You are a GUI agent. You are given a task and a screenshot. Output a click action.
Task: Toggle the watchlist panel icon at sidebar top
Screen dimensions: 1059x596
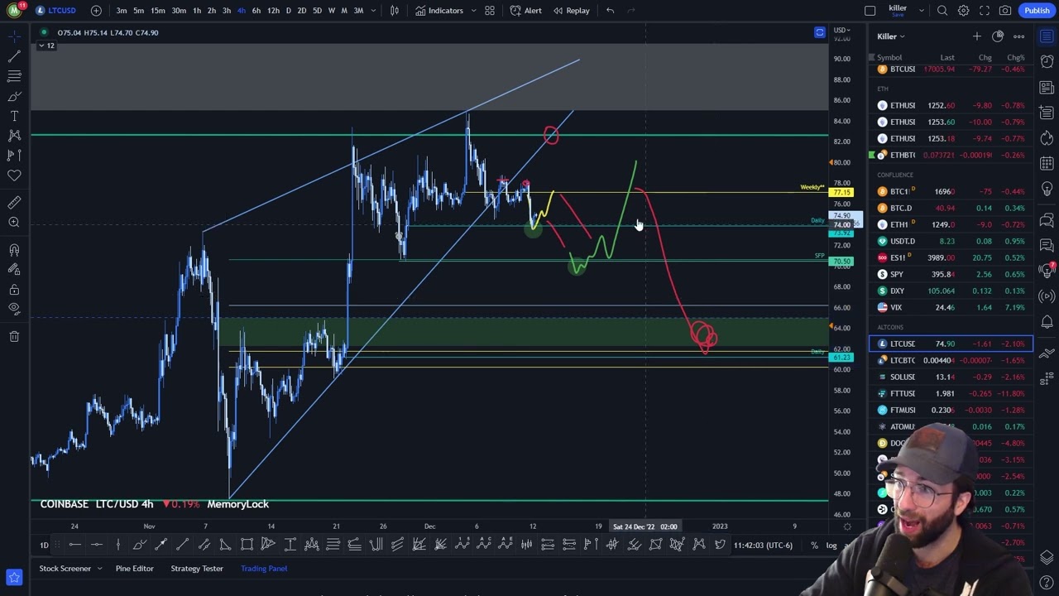coord(1047,36)
